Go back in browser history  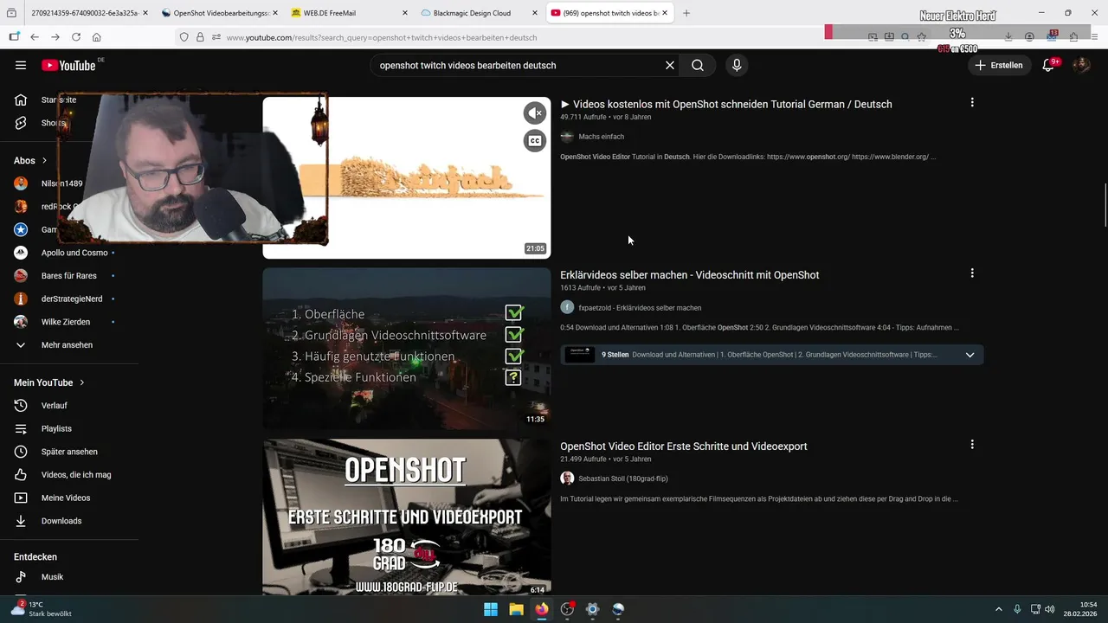point(35,37)
